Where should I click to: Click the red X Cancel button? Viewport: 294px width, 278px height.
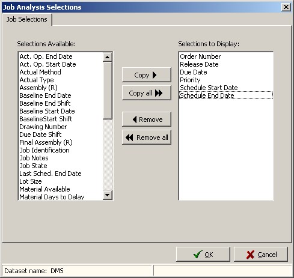[x=261, y=255]
